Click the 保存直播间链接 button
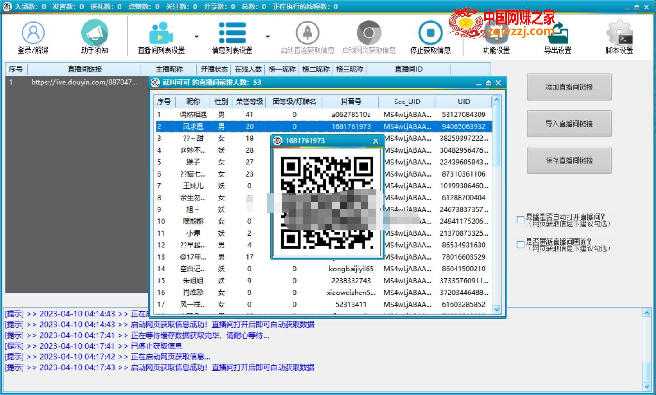The width and height of the screenshot is (656, 395). (x=569, y=160)
